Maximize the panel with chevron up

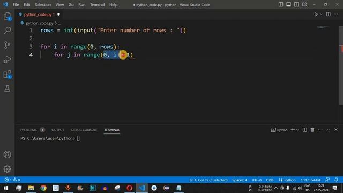(x=328, y=130)
